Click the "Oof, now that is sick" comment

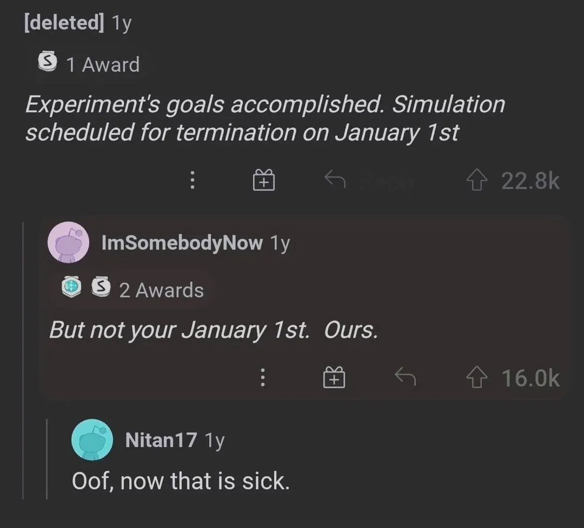pos(181,481)
